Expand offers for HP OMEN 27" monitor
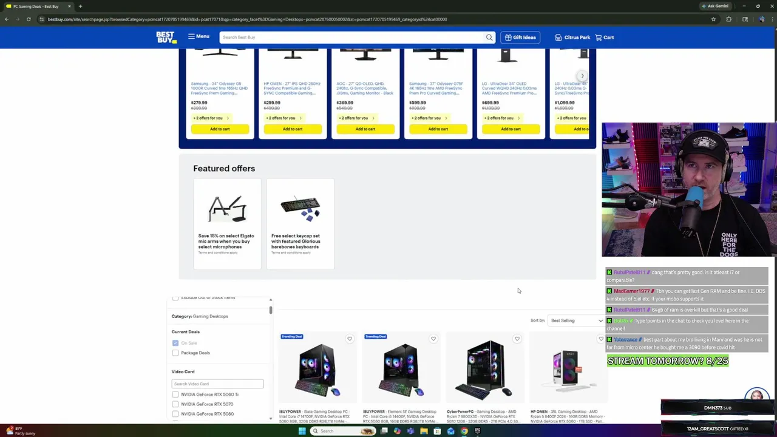The width and height of the screenshot is (777, 437). (x=283, y=118)
